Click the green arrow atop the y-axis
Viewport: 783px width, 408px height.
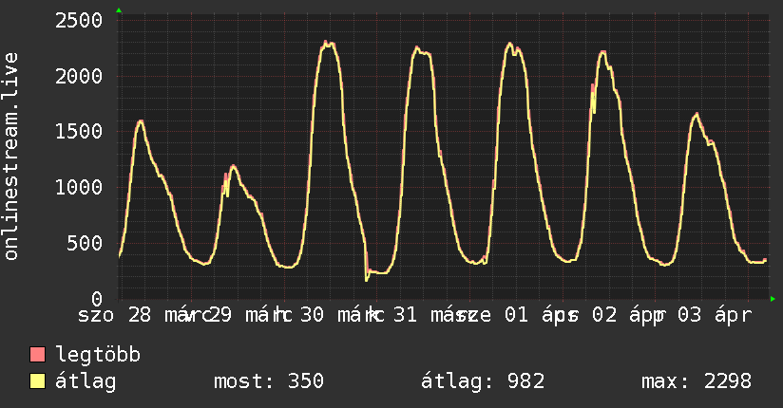[119, 10]
